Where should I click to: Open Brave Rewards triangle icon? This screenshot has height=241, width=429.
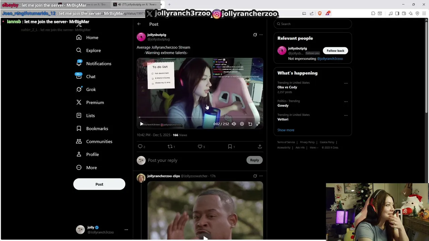tap(327, 13)
